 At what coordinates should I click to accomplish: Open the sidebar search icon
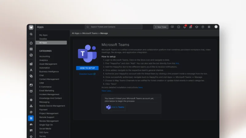[31, 34]
